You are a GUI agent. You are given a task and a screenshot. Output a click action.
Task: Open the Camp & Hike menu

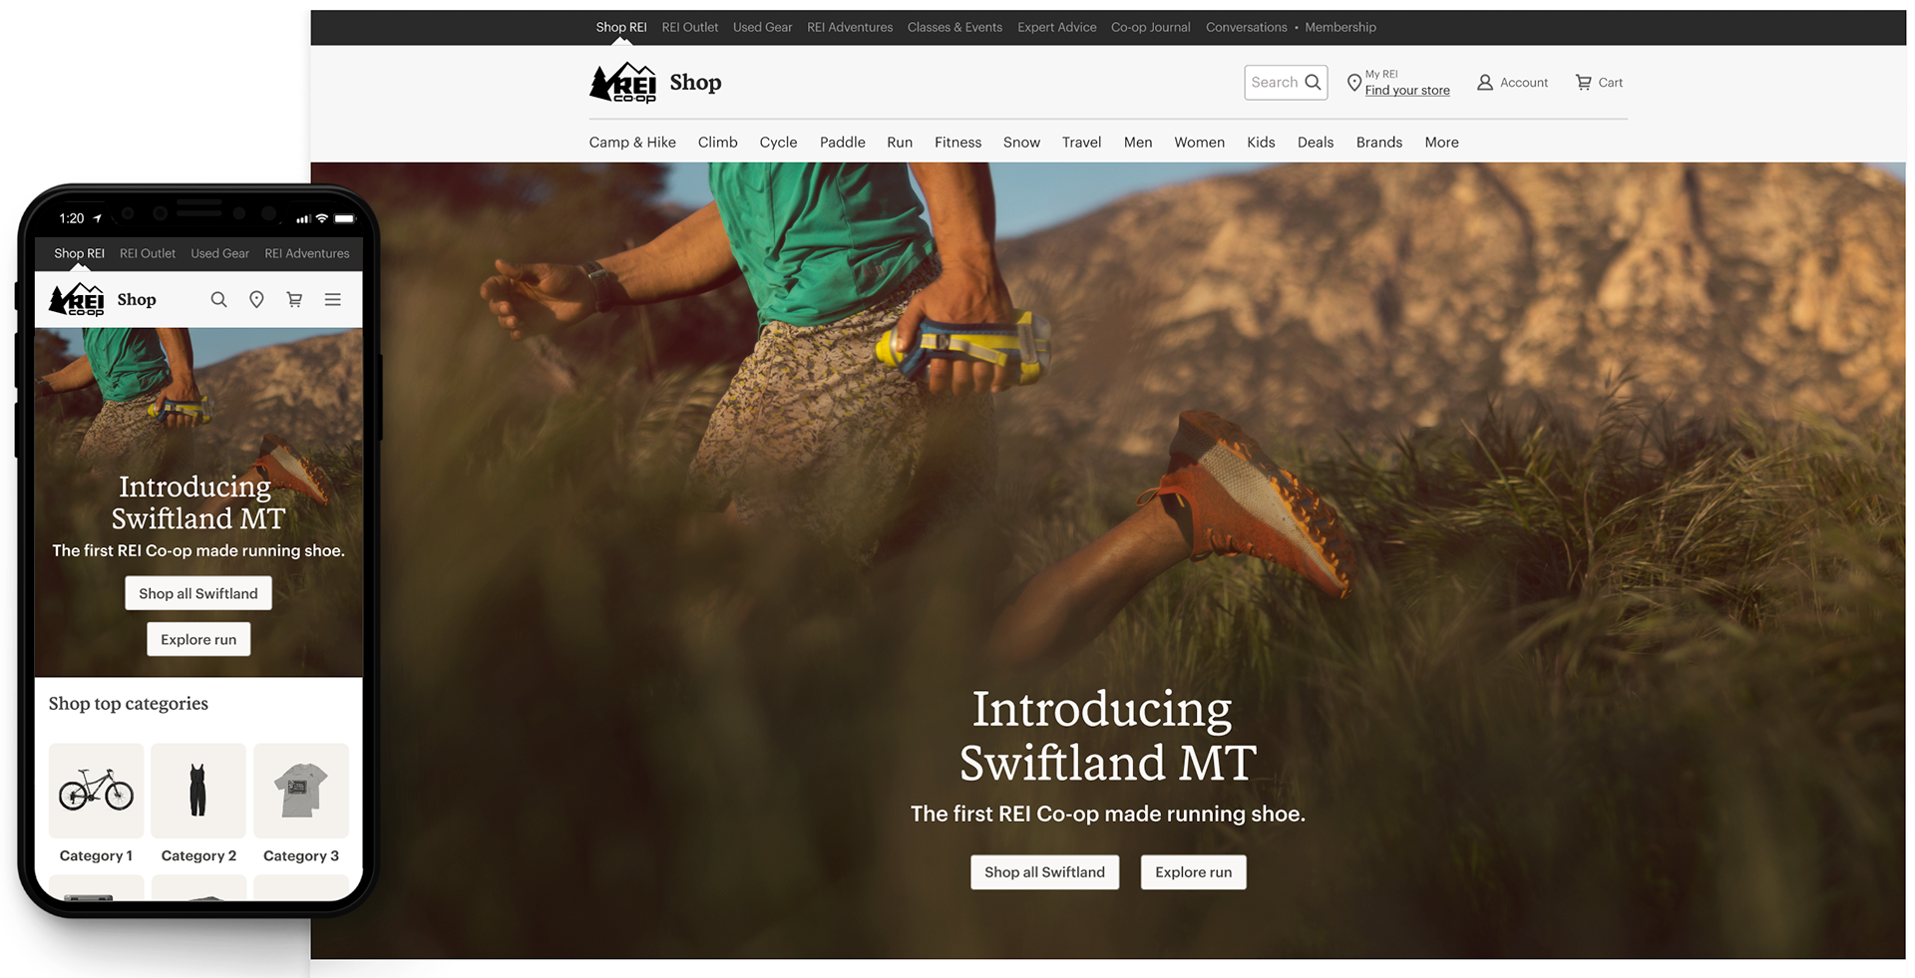click(632, 143)
